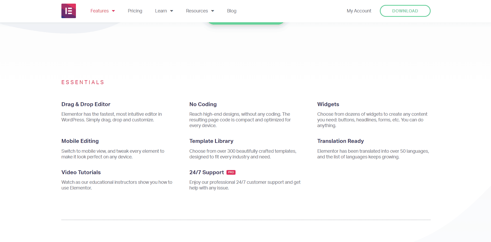Click the 'Choose from dozens of widgets' description
The width and height of the screenshot is (491, 242).
coord(372,120)
